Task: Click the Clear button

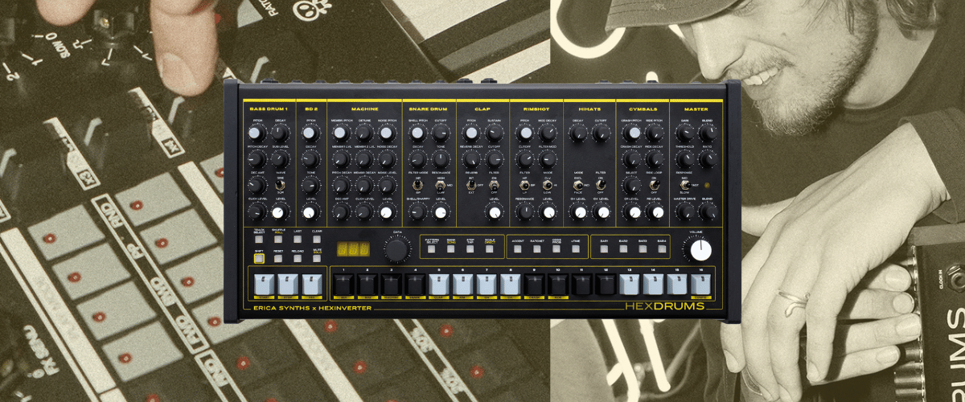Action: pyautogui.click(x=316, y=240)
